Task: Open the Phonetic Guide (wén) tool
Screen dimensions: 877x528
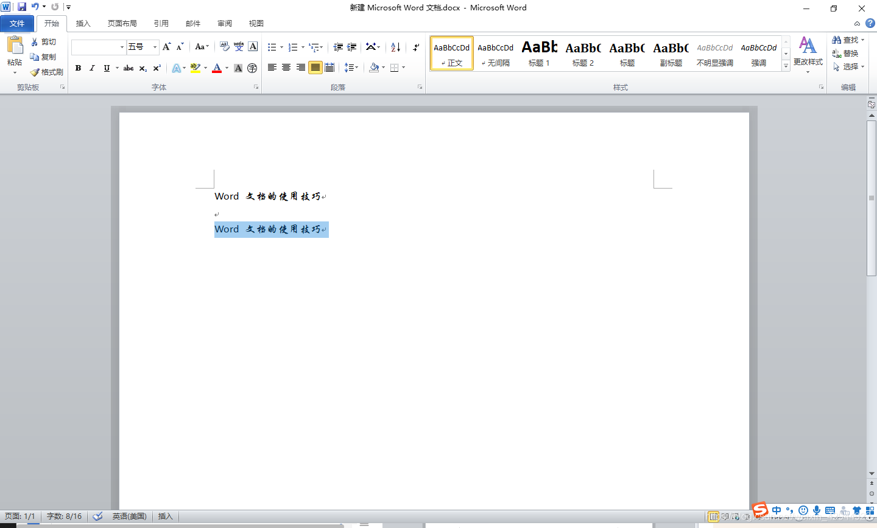Action: pos(239,47)
